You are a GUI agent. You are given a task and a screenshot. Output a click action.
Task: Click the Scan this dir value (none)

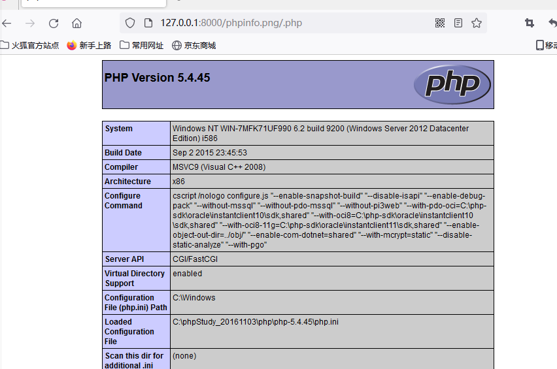tap(184, 356)
